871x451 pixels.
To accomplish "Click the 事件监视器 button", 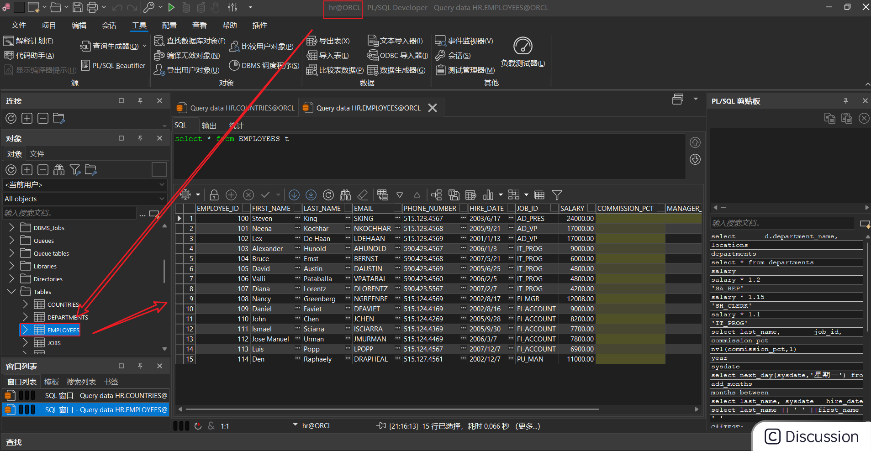I will click(x=464, y=41).
